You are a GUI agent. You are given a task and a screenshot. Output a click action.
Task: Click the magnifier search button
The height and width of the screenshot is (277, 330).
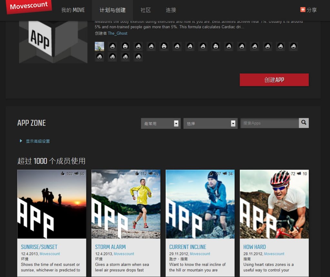(x=304, y=123)
